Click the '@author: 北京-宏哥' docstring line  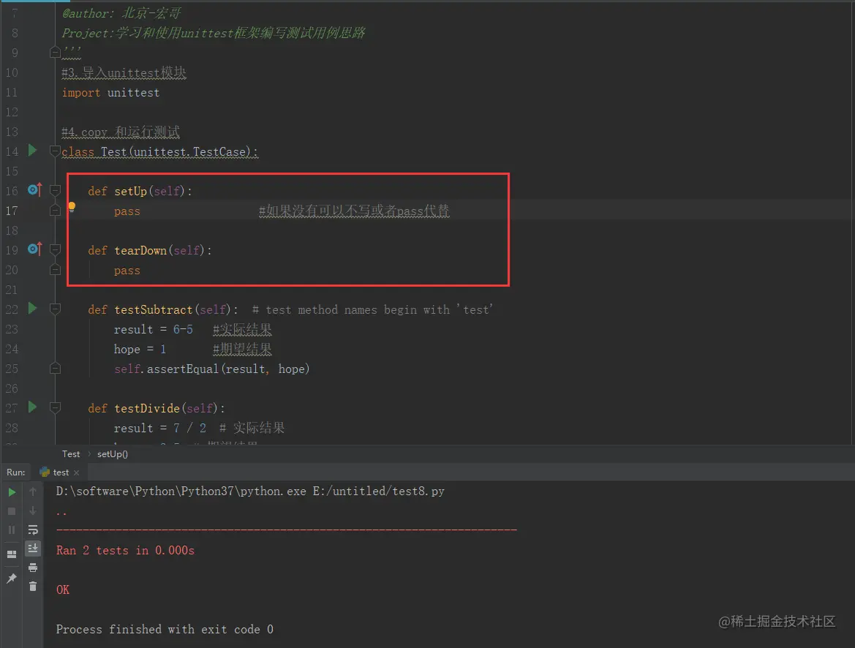(121, 13)
